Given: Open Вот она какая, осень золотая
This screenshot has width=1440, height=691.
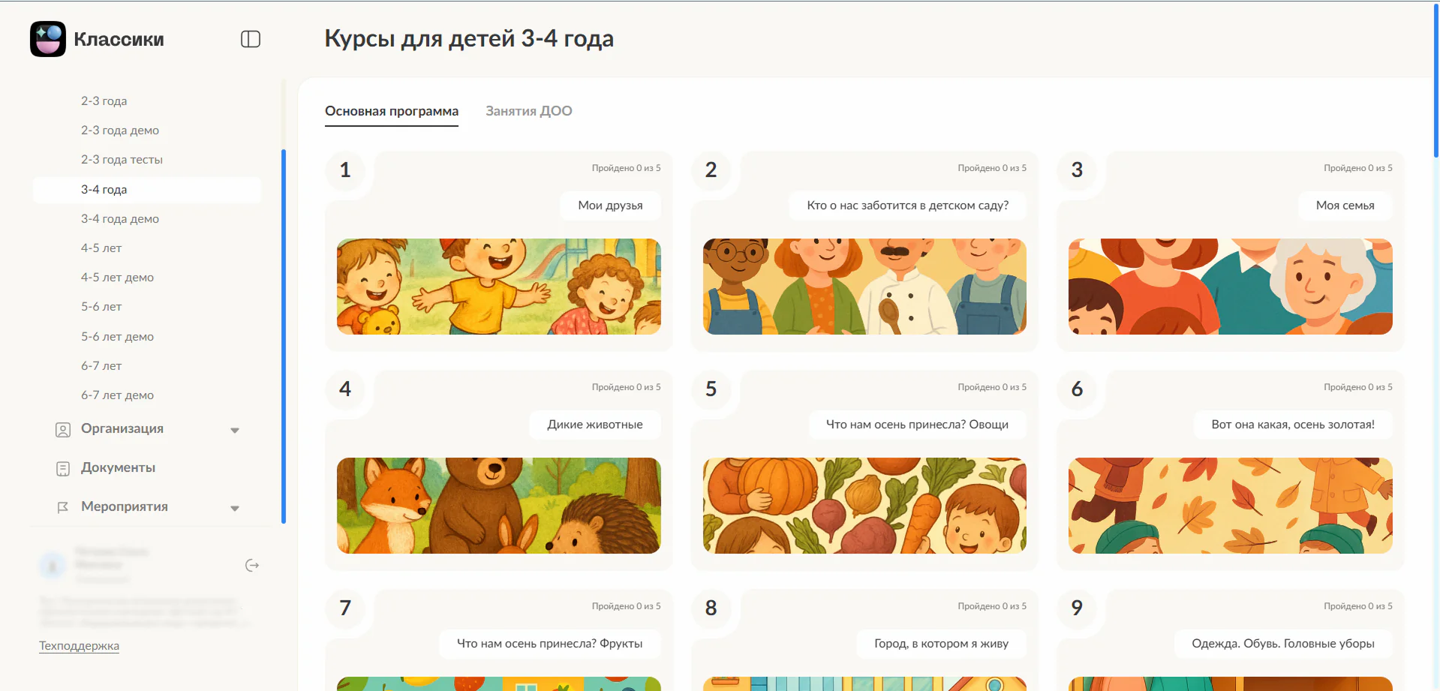Looking at the screenshot, I should click(1292, 424).
